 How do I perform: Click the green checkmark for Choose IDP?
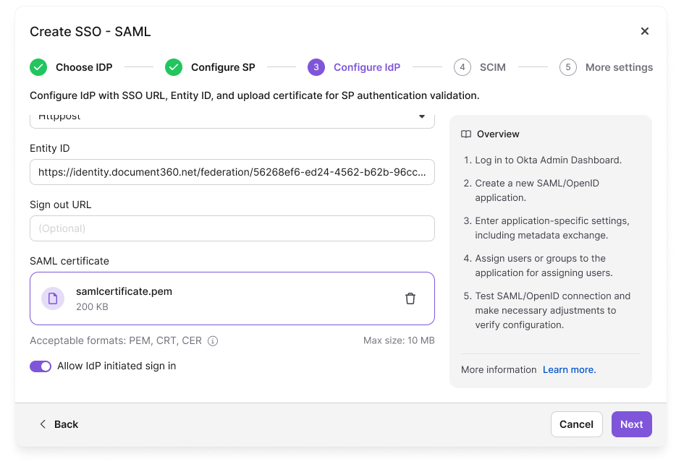click(x=38, y=67)
